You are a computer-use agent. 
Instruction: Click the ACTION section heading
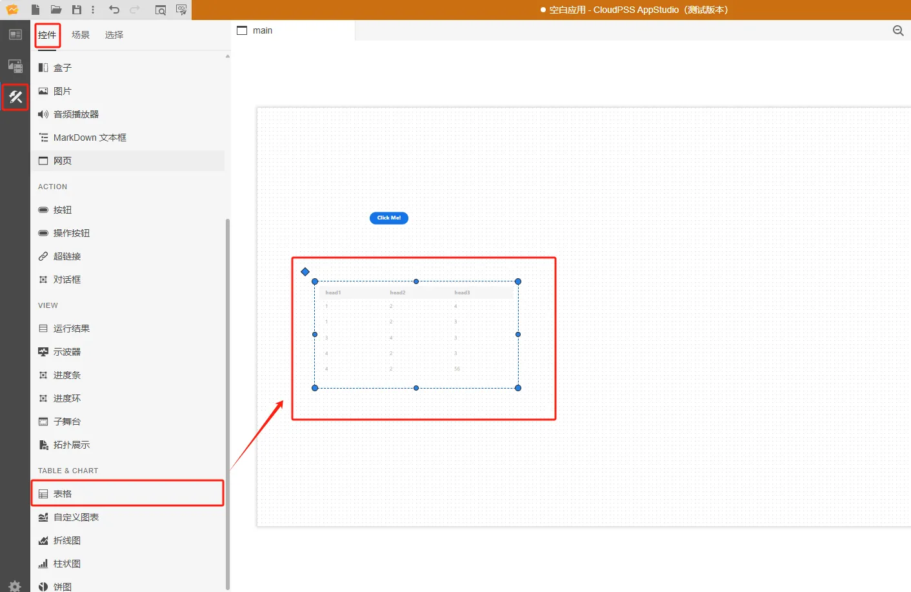click(x=52, y=187)
